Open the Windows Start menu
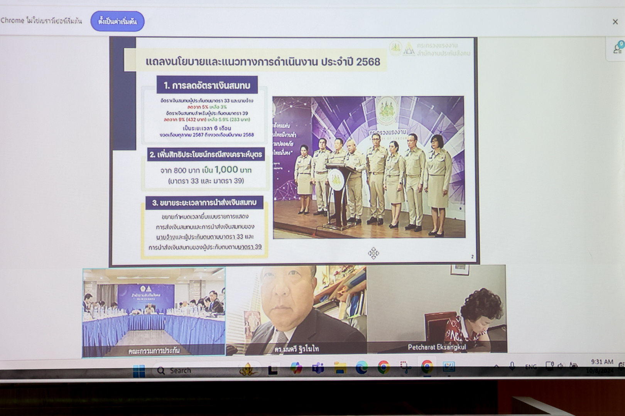This screenshot has width=625, height=416. click(x=139, y=371)
